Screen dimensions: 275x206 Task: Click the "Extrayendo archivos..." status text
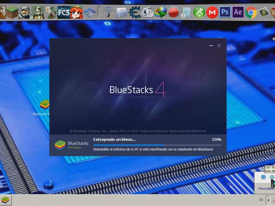point(114,140)
